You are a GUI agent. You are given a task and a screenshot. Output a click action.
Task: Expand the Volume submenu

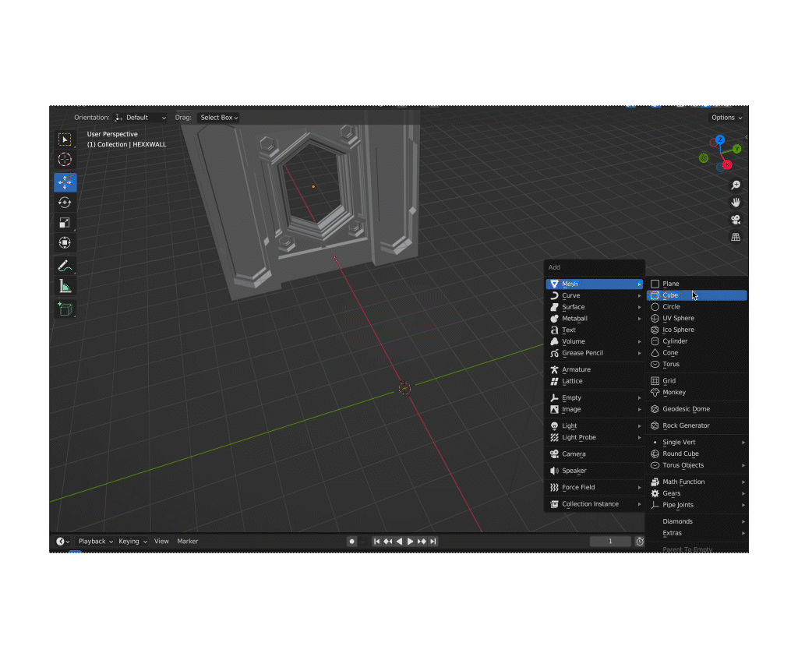[595, 341]
